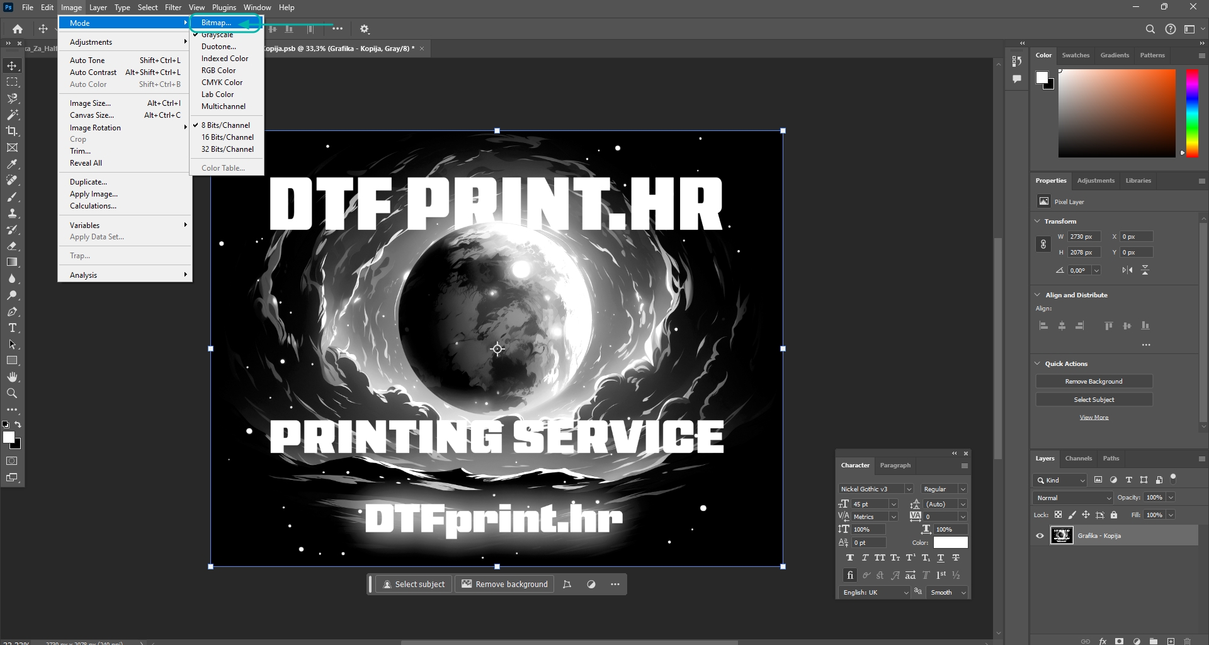Image resolution: width=1209 pixels, height=645 pixels.
Task: Select the Gradient tool
Action: 12,262
